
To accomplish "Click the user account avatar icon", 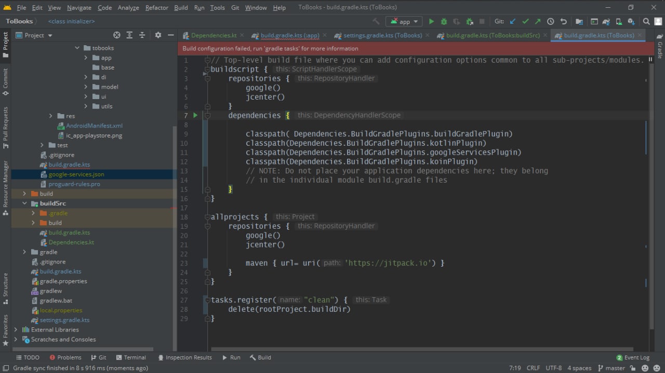I will tap(658, 21).
